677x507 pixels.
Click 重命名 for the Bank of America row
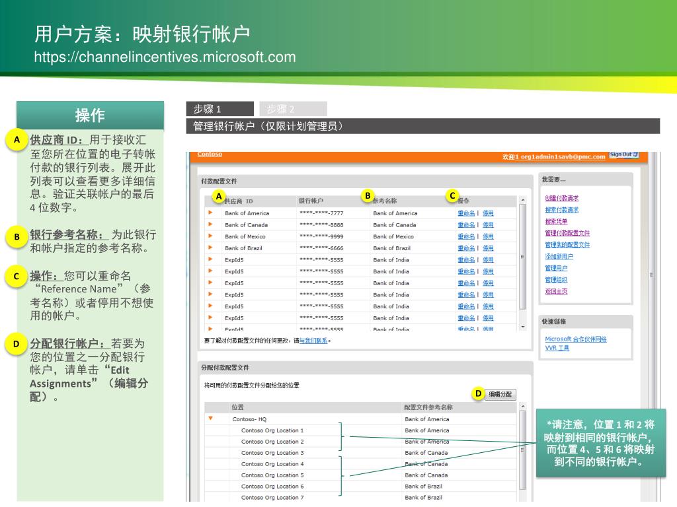(466, 213)
